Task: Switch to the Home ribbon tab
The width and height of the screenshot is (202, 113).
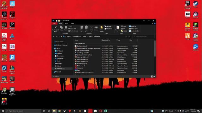Action: point(60,24)
